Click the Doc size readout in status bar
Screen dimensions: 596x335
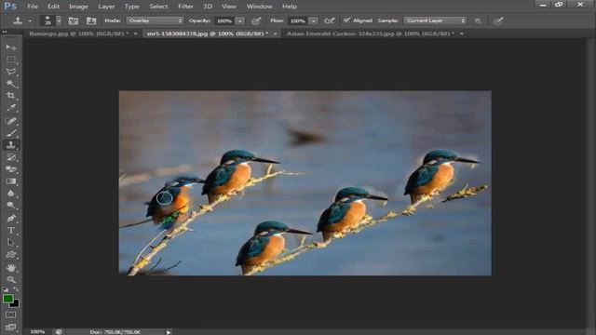point(115,332)
